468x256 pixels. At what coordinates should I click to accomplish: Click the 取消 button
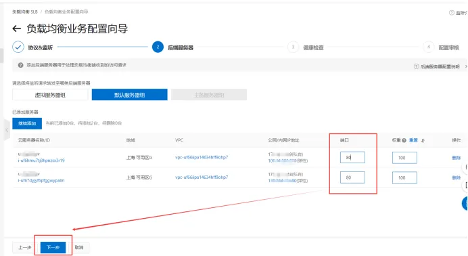tap(79, 247)
